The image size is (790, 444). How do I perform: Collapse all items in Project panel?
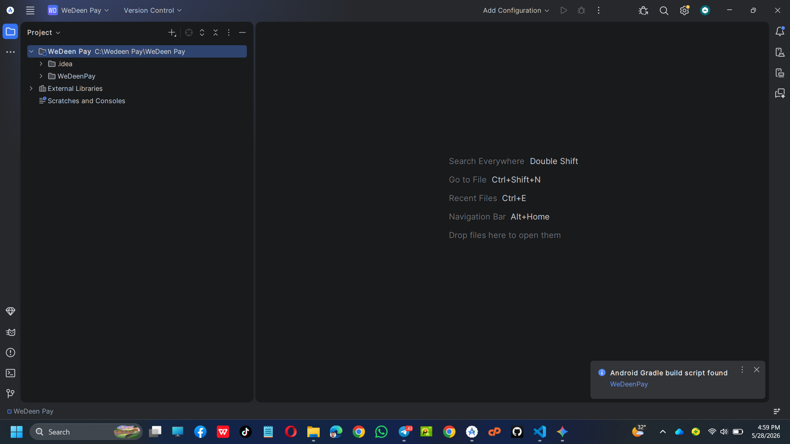pyautogui.click(x=216, y=32)
